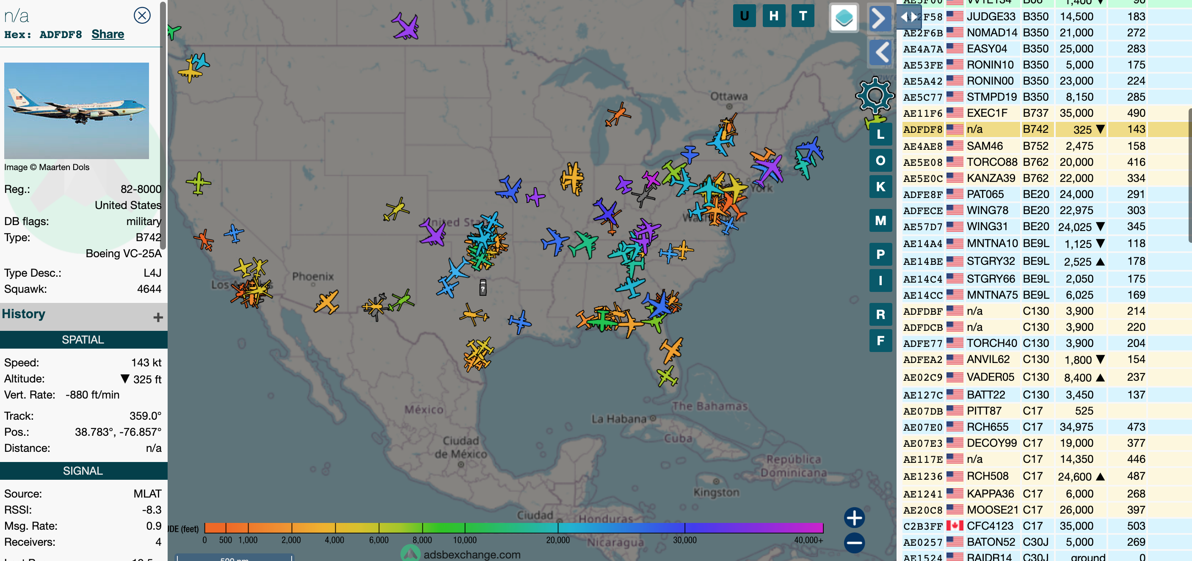Select the unknown aircraft marked with question mark
Image resolution: width=1192 pixels, height=561 pixels.
[x=483, y=288]
